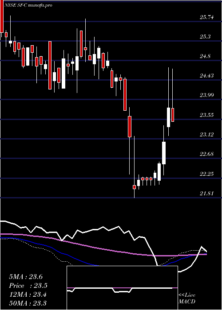Click the 25.3 price axis label
Viewport: 222px width, 310px height.
pyautogui.click(x=205, y=37)
